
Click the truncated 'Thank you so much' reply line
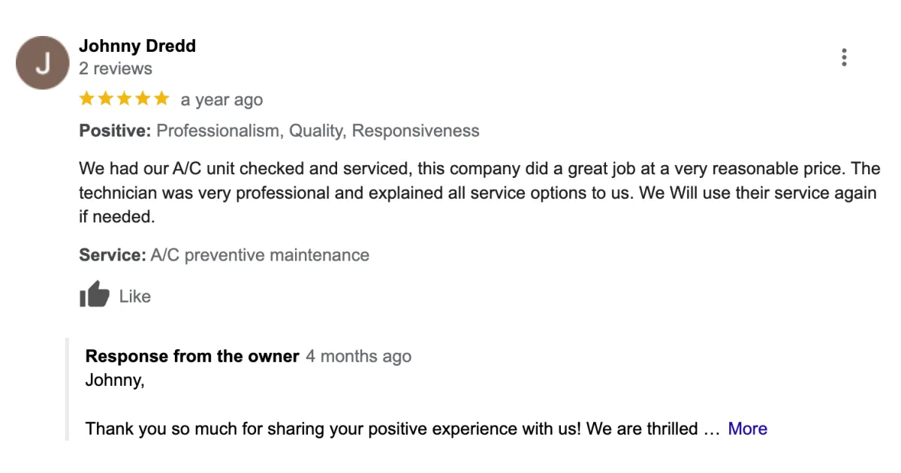coord(402,429)
